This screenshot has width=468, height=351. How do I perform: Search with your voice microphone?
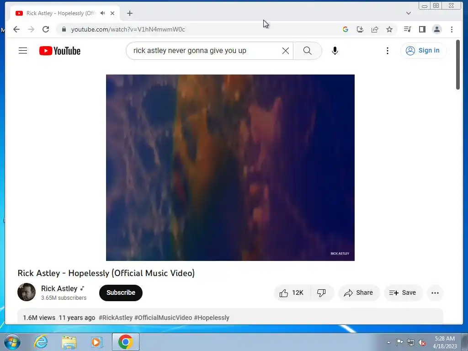click(335, 51)
